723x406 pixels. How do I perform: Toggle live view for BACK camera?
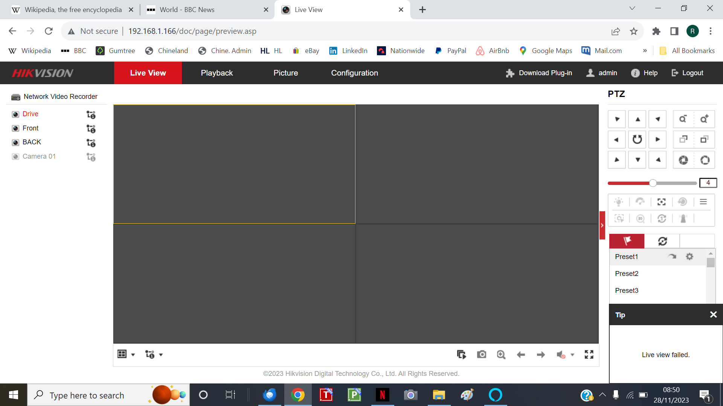click(15, 142)
